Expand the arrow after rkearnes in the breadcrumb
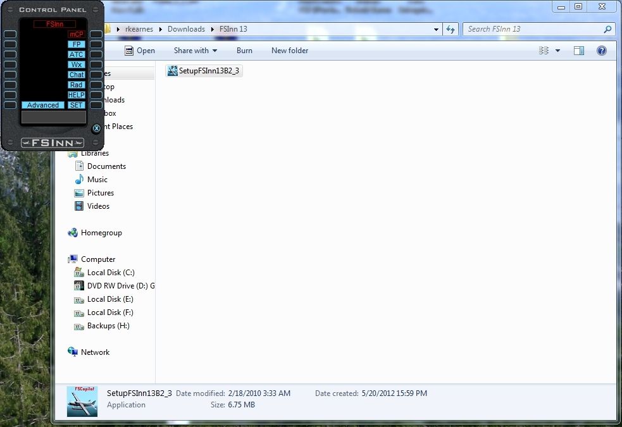The height and width of the screenshot is (427, 622). coord(160,29)
